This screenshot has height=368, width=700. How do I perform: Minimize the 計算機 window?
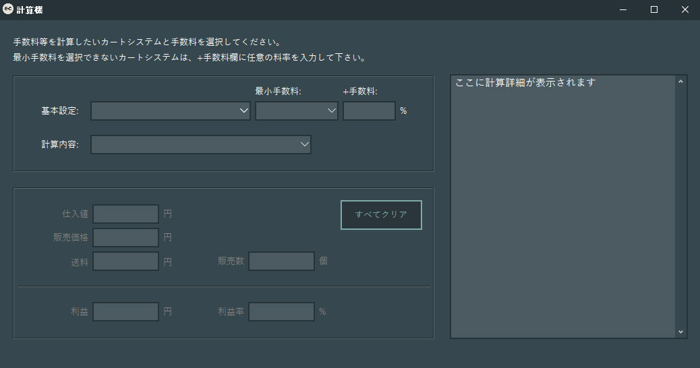(x=622, y=9)
